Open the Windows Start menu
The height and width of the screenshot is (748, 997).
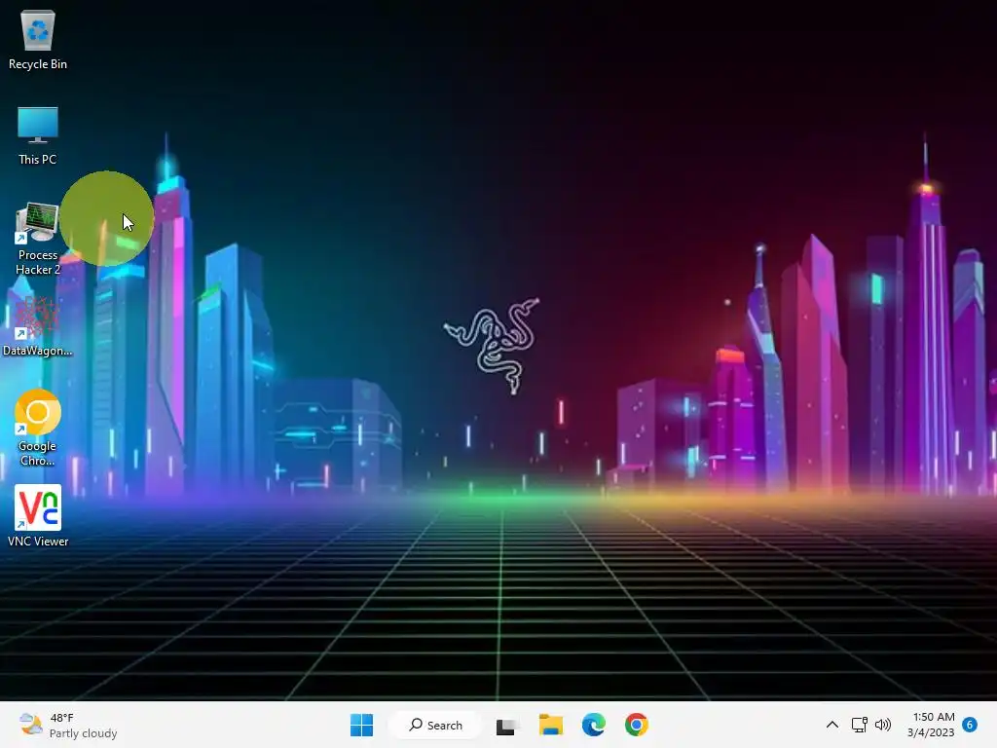pyautogui.click(x=362, y=725)
